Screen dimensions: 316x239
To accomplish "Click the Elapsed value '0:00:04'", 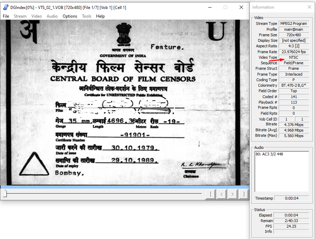I will 291,215.
